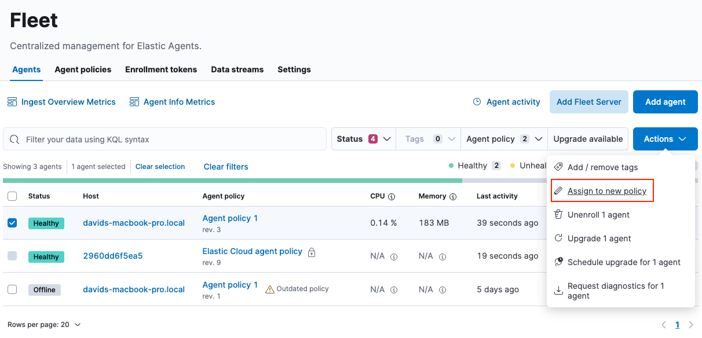This screenshot has width=702, height=338.
Task: Uncheck the selected healthy davids-macbook-pro.local agent
Action: (12, 223)
